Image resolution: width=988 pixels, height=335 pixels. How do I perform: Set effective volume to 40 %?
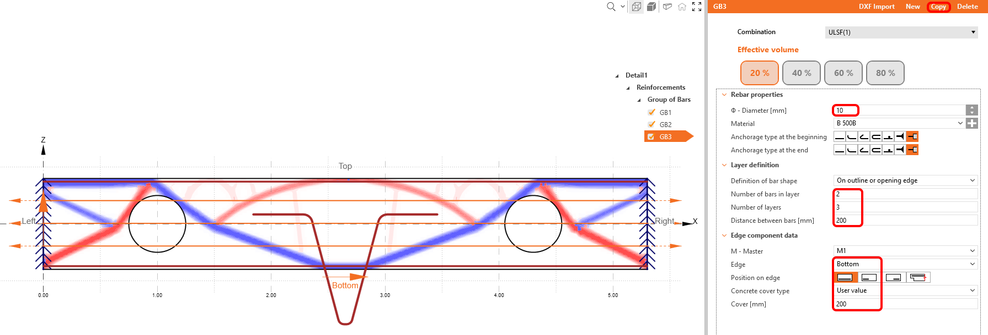click(802, 73)
